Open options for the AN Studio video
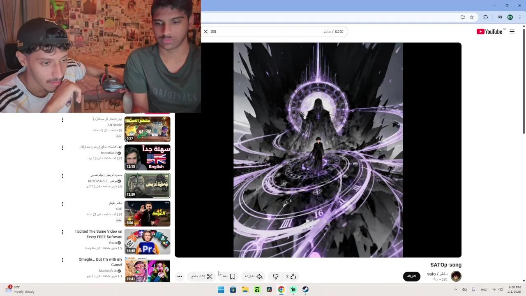Image resolution: width=526 pixels, height=296 pixels. [62, 120]
